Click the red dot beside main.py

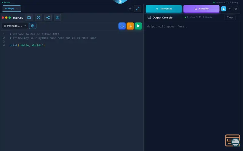pos(3,18)
